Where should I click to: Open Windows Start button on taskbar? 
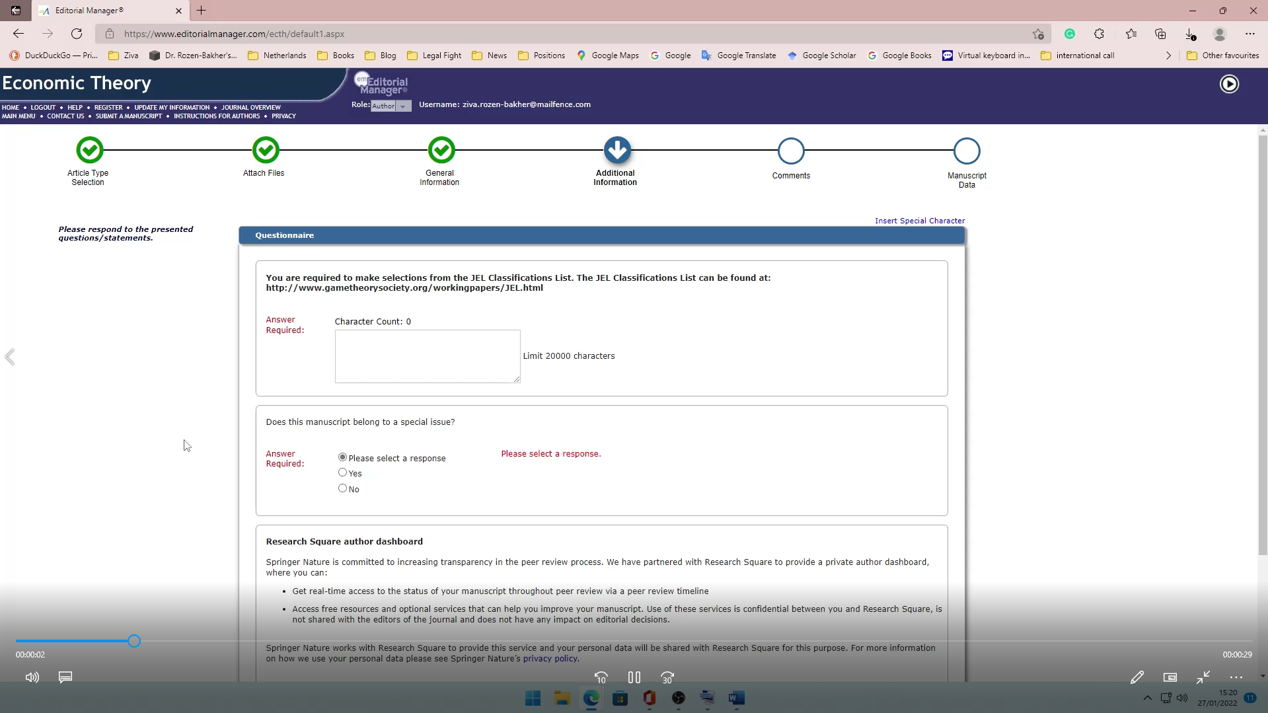coord(533,698)
